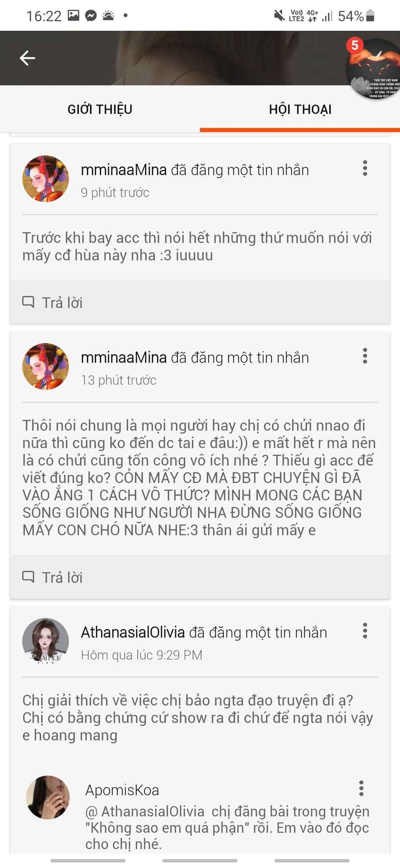Open mminaaMina's avatar on the 9 phút trước post
Screen dimensions: 400x868
(x=46, y=179)
